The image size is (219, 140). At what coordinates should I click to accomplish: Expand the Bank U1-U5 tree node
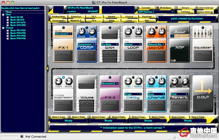pyautogui.click(x=7, y=17)
